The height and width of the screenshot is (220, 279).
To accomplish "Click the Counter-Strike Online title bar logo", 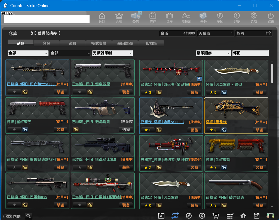I will click(5, 5).
